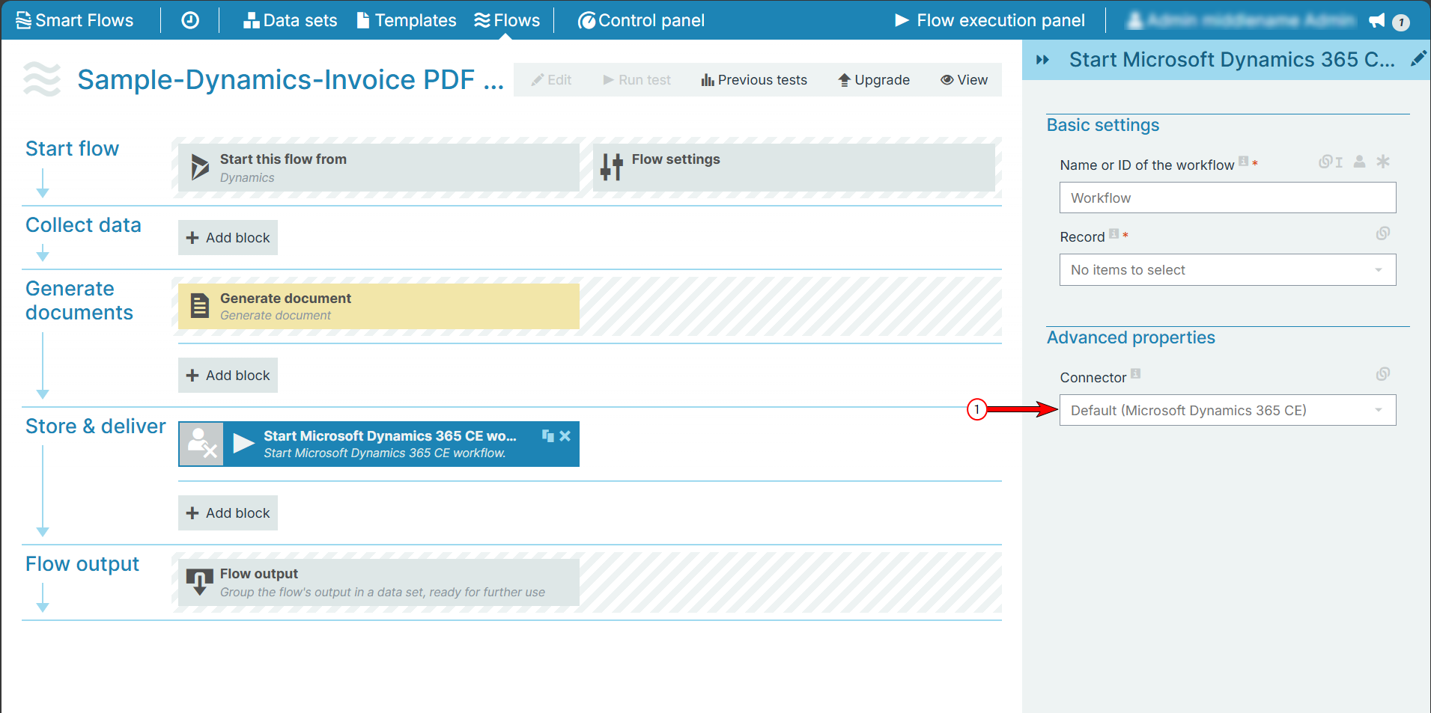Click the download arrow icon in Flow output
Viewport: 1431px width, 713px height.
coord(199,582)
